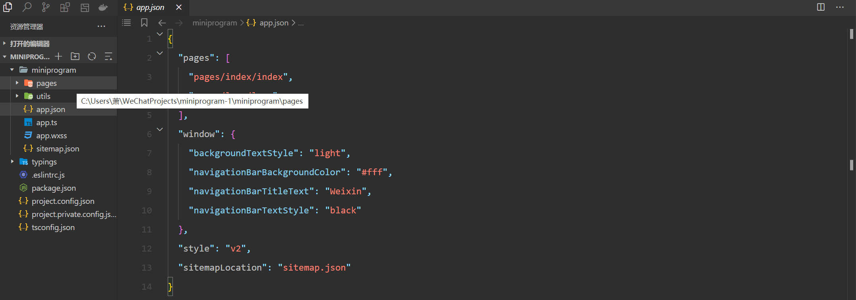Open .eslintrc.js file

click(48, 175)
